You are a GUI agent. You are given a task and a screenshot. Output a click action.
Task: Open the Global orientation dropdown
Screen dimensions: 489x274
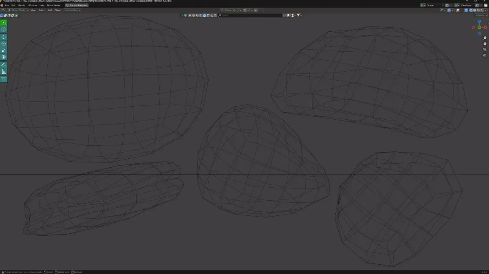point(227,10)
